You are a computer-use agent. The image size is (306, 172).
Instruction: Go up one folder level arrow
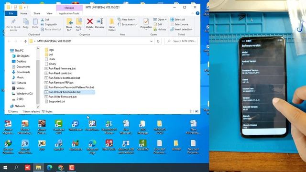point(25,41)
